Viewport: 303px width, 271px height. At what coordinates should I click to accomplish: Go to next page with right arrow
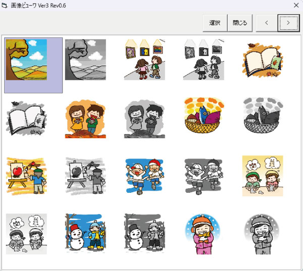pyautogui.click(x=288, y=23)
